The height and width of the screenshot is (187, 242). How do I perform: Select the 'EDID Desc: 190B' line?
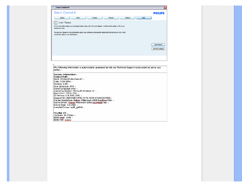[62, 118]
